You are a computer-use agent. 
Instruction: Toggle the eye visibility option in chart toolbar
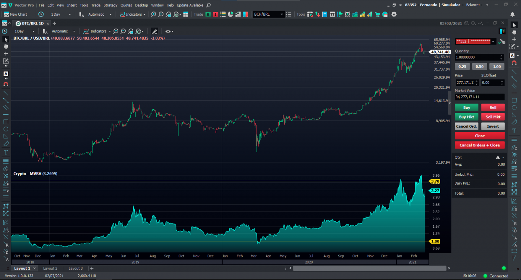(x=169, y=31)
